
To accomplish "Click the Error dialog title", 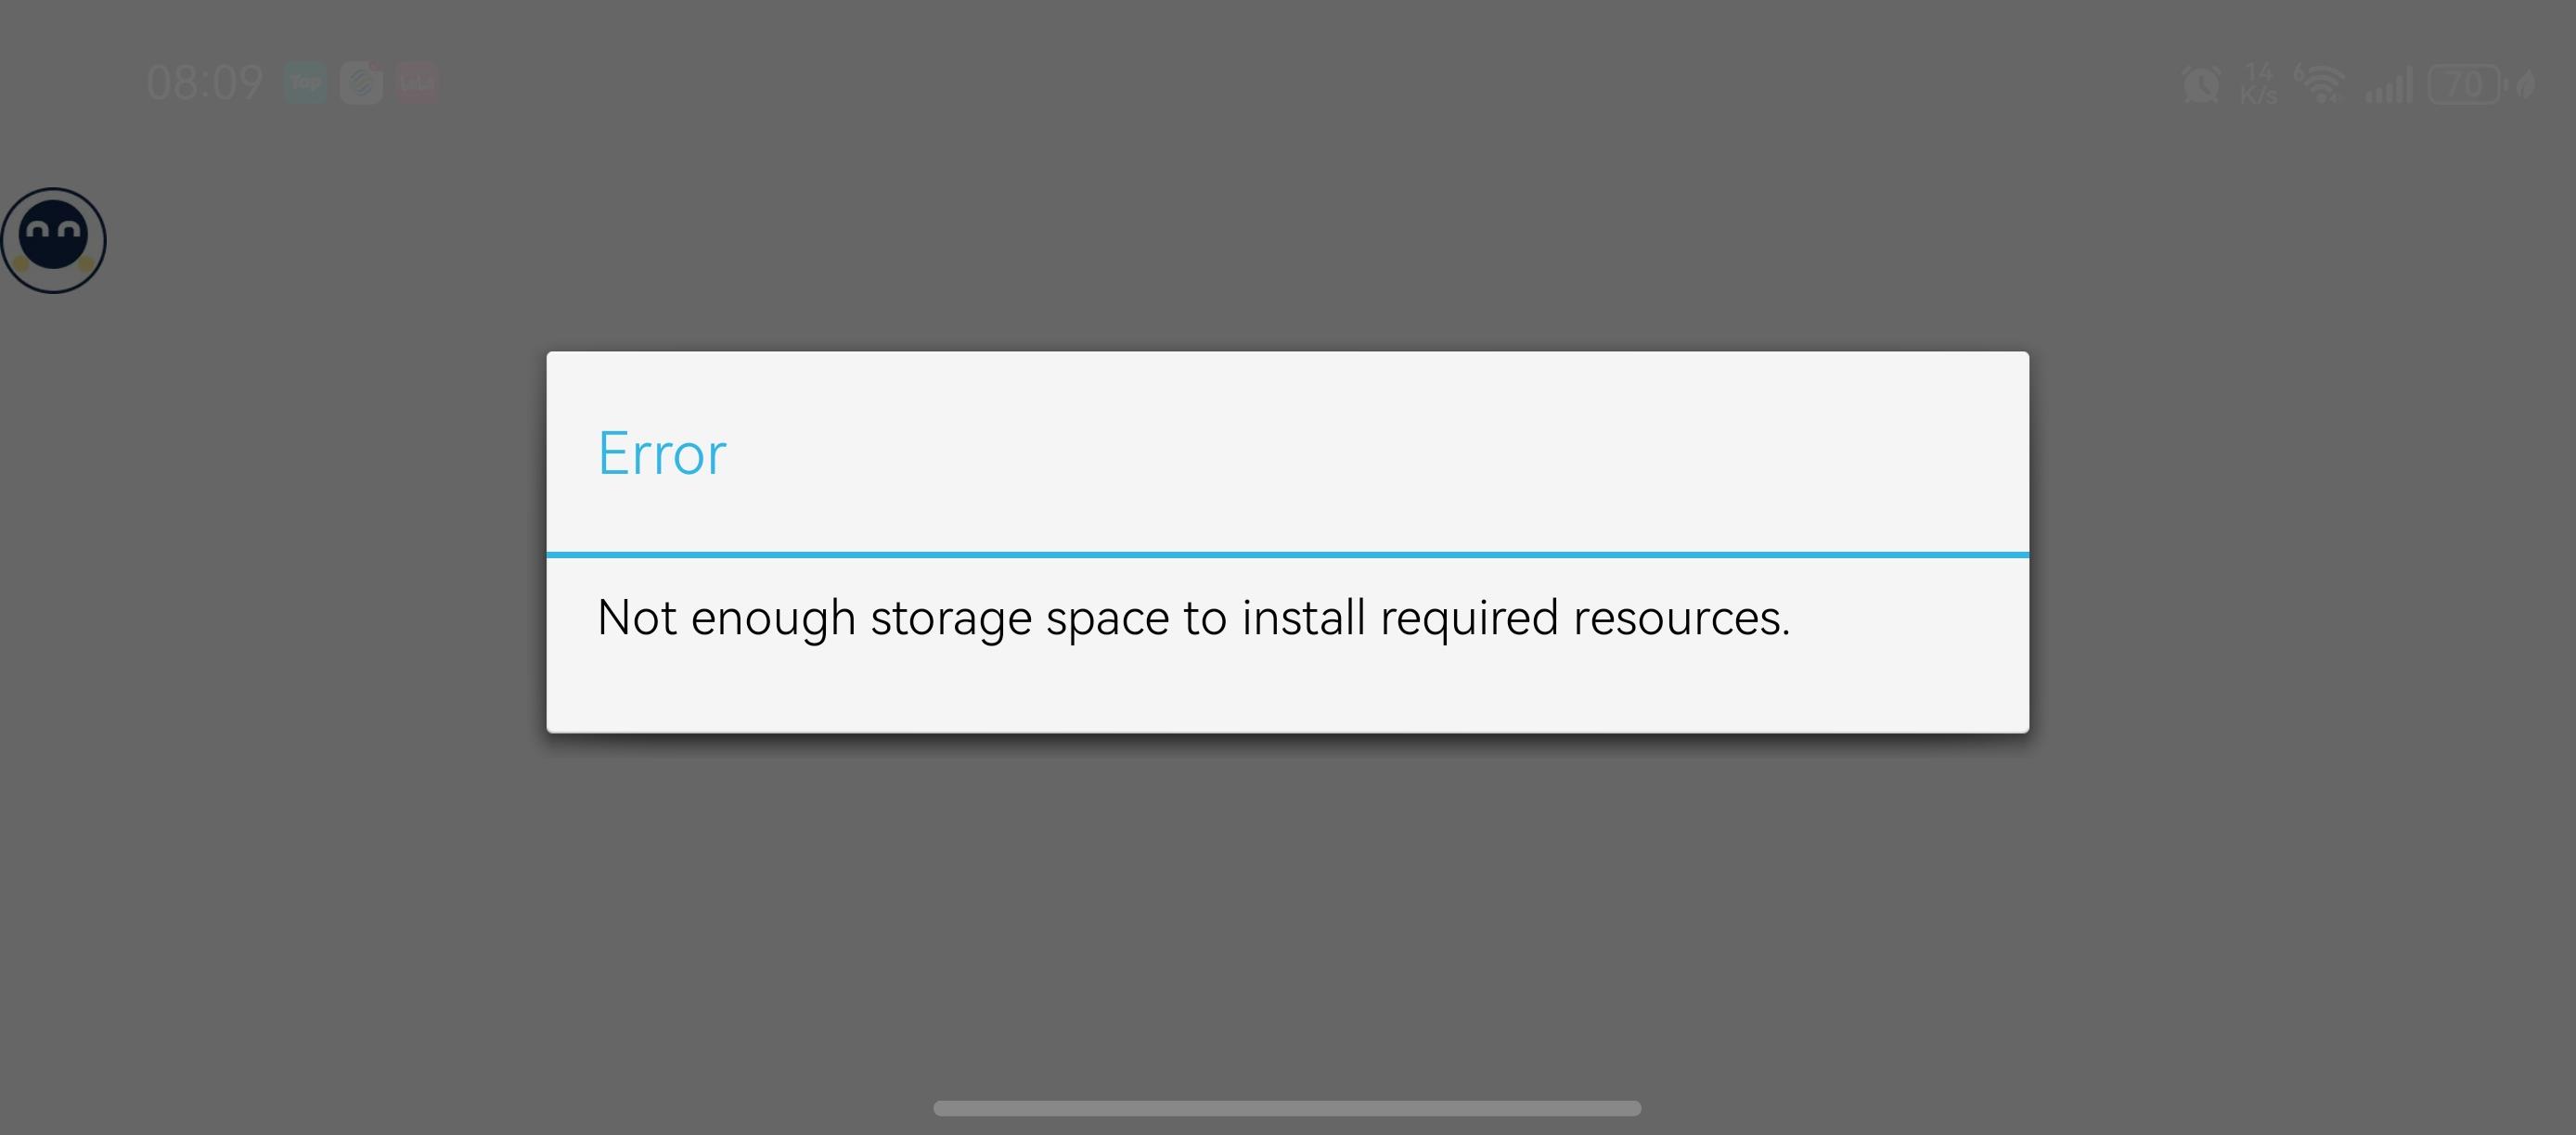I will point(662,453).
